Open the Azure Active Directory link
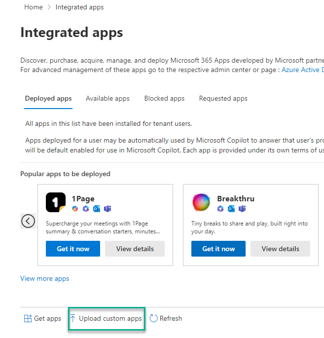Screen dimensions: 324x338 pyautogui.click(x=303, y=70)
